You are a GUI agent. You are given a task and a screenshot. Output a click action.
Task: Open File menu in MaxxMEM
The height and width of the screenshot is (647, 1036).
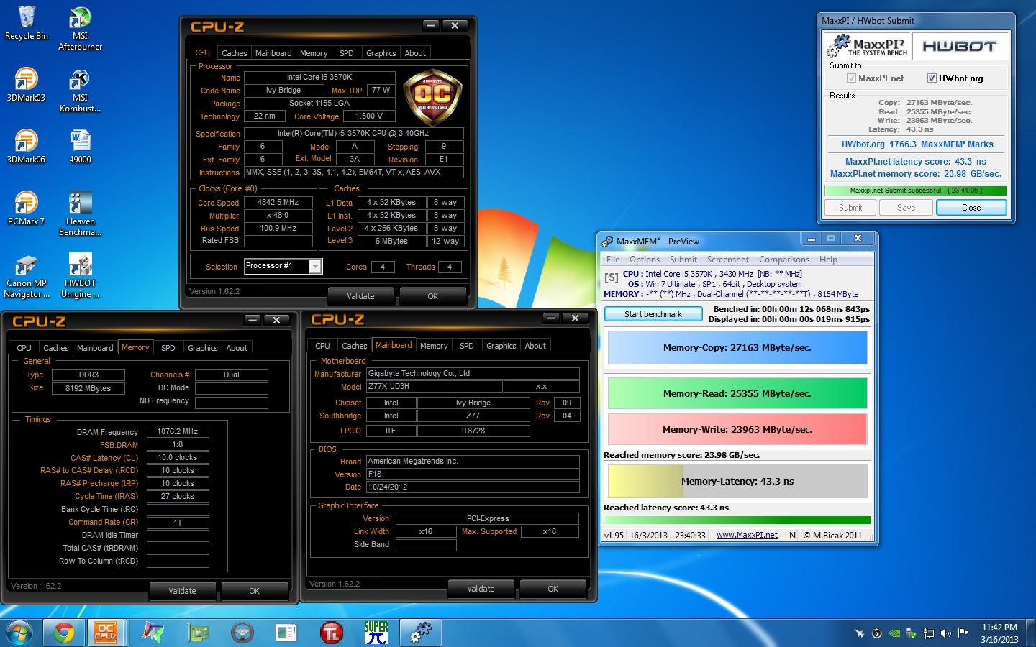point(613,260)
